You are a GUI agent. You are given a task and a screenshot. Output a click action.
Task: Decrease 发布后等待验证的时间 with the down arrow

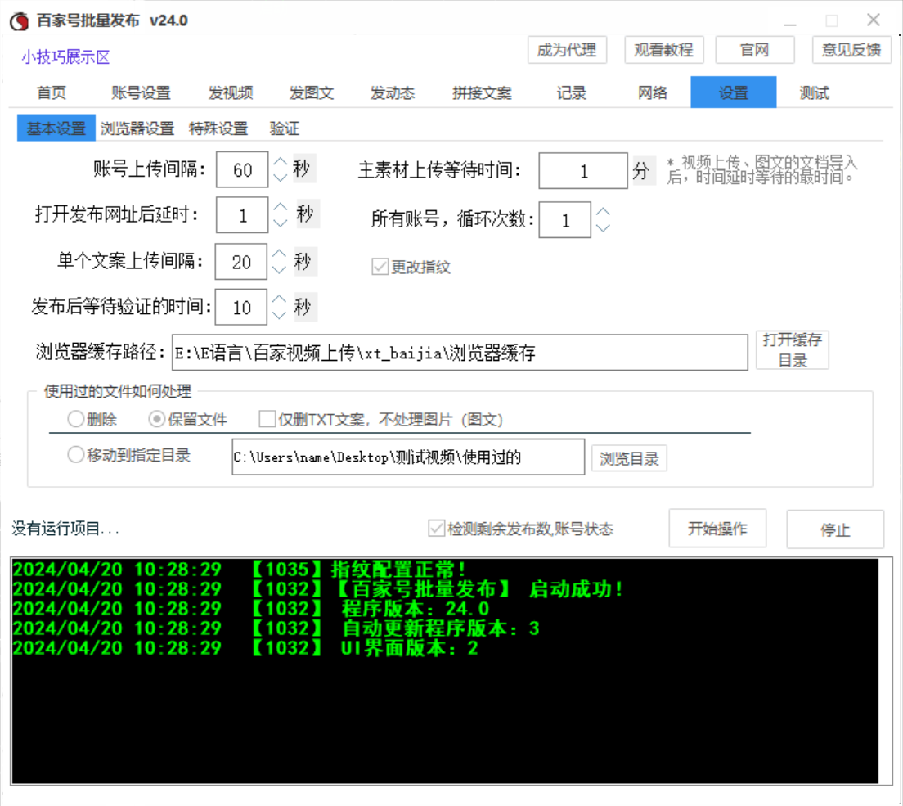pyautogui.click(x=279, y=314)
